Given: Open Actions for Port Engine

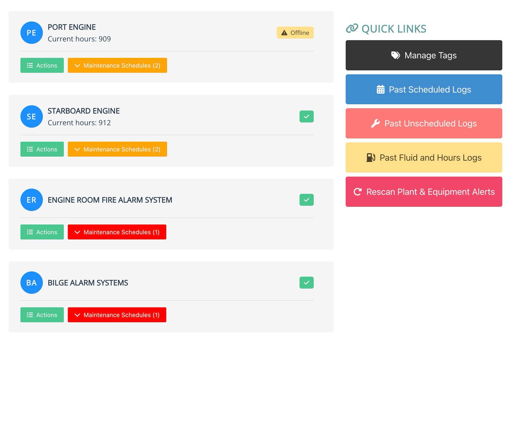Looking at the screenshot, I should [42, 65].
